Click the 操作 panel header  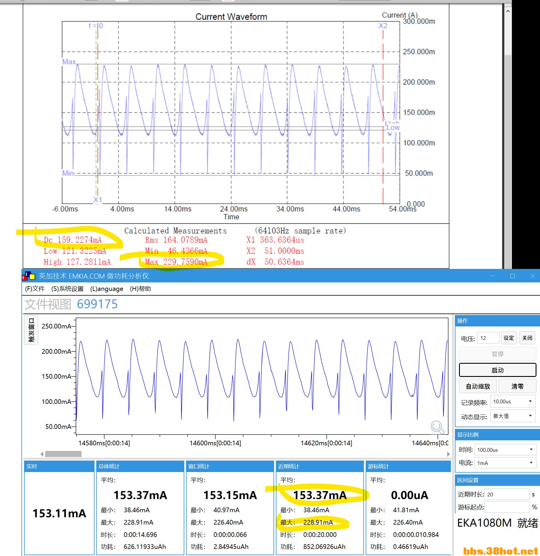[x=497, y=321]
